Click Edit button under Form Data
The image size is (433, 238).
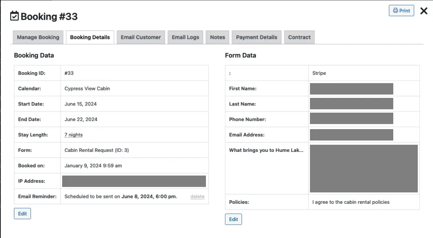233,219
